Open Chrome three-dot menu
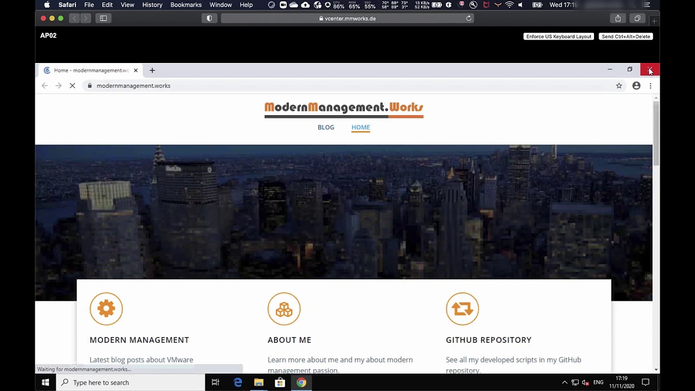 [x=650, y=86]
